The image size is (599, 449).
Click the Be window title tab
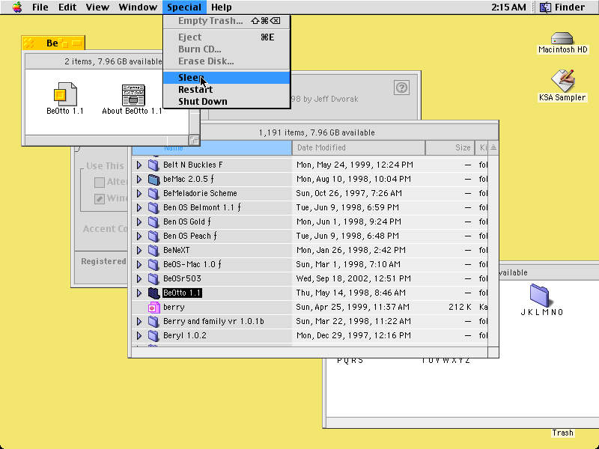click(52, 43)
